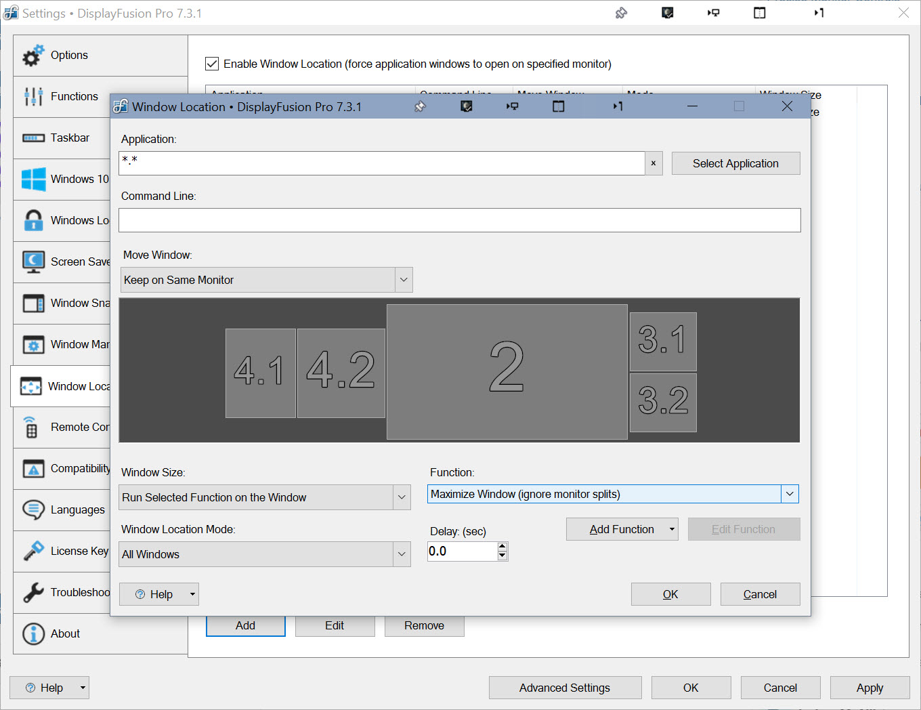
Task: Click the Application text field
Action: click(382, 163)
